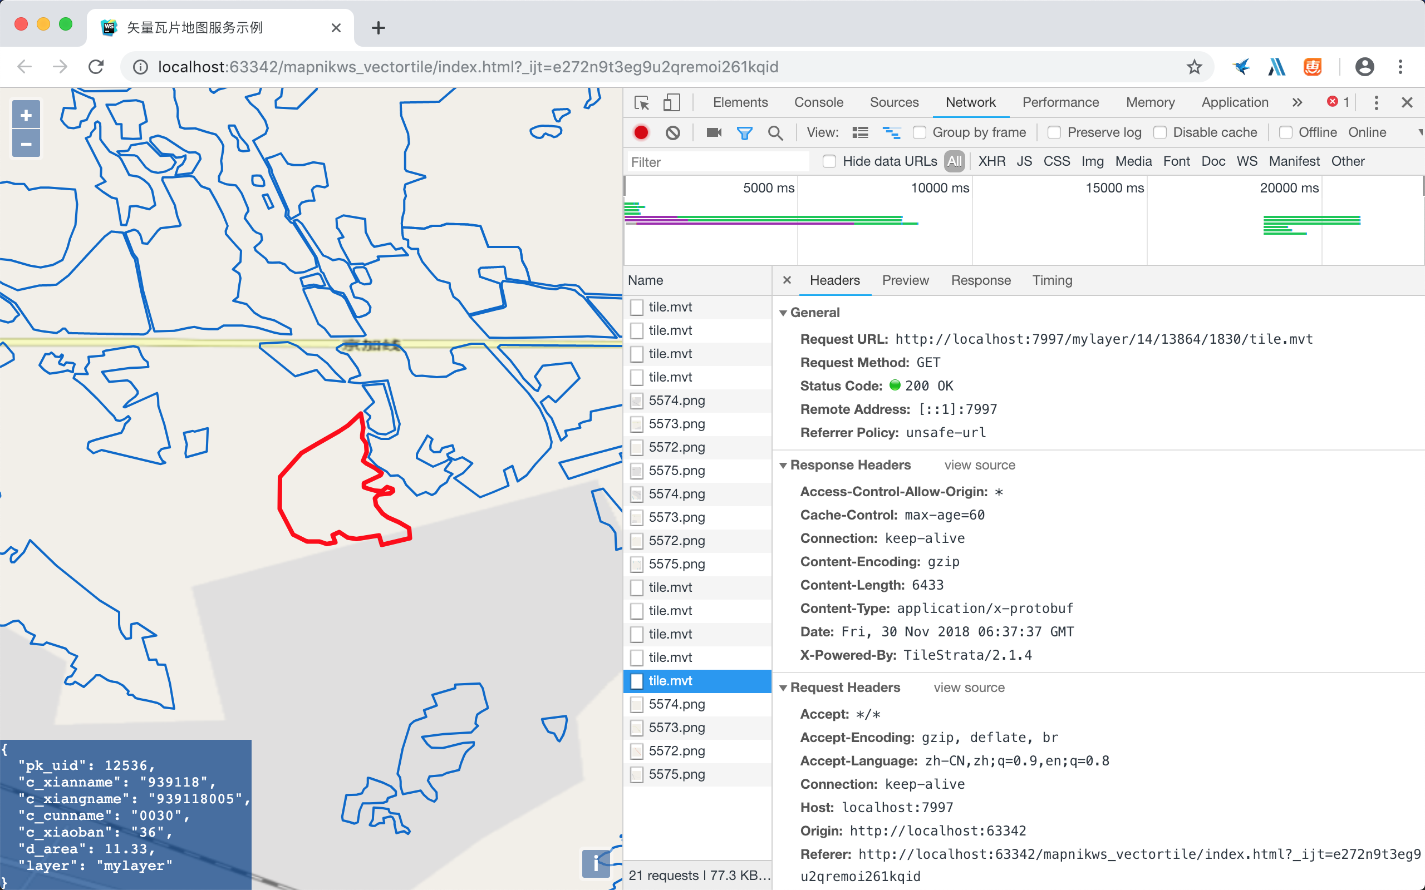This screenshot has width=1425, height=890.
Task: Expand more DevTools tabs with the chevron
Action: (1297, 102)
